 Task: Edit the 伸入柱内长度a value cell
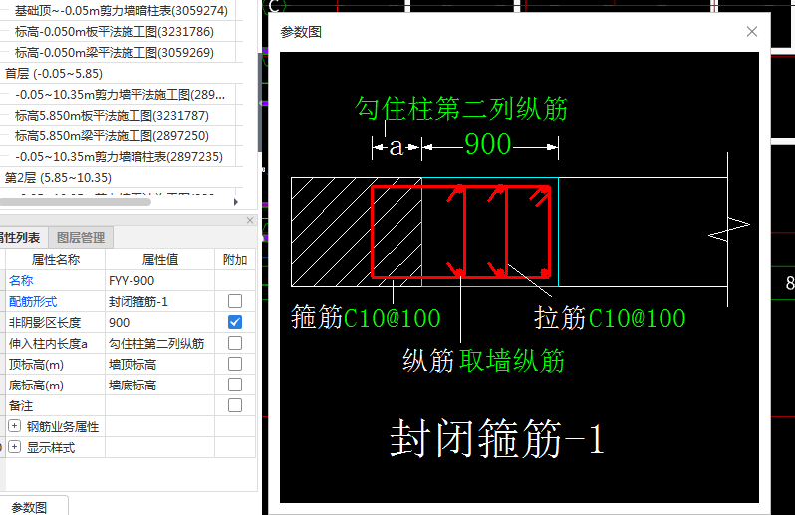click(x=159, y=343)
